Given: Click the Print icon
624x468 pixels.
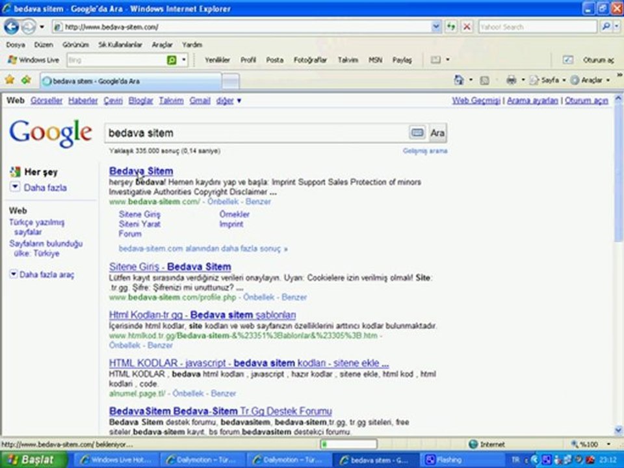Looking at the screenshot, I should 511,80.
